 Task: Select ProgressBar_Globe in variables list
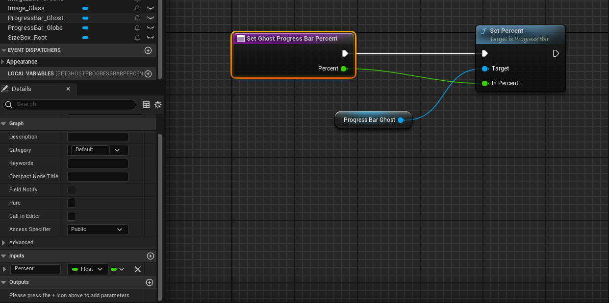pos(35,28)
